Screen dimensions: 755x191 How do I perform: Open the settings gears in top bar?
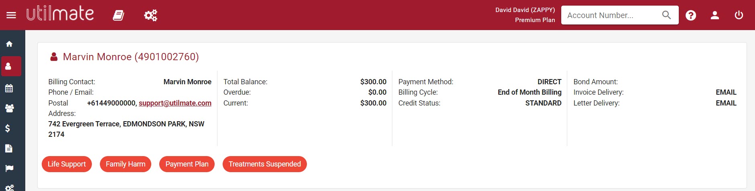pyautogui.click(x=150, y=16)
